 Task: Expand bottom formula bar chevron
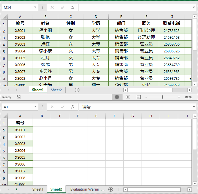point(194,107)
